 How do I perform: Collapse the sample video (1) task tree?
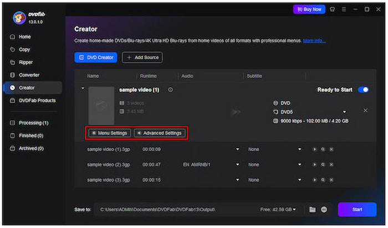click(83, 89)
